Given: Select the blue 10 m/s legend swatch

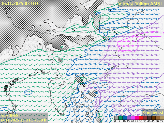Looking at the screenshot, I should [125, 118].
